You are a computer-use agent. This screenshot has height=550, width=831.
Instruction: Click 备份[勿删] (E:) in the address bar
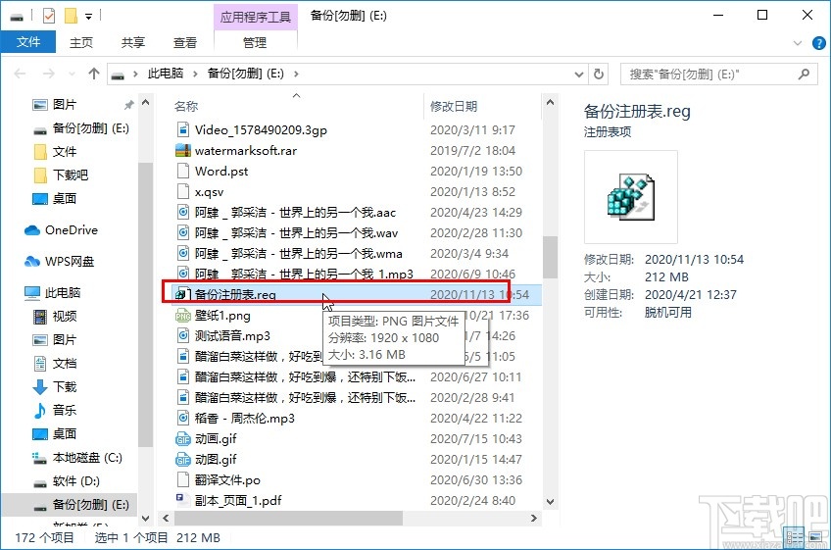245,74
